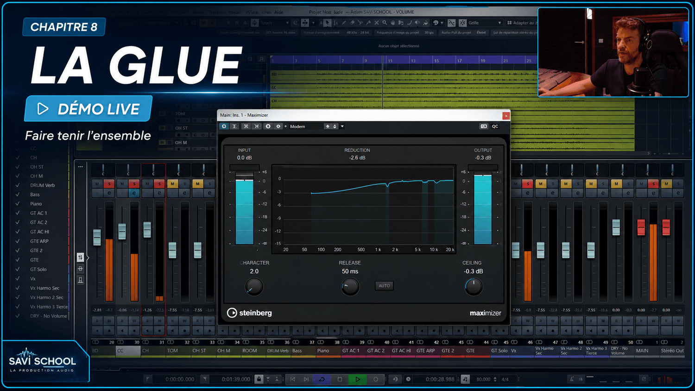Open the time format clock icon
This screenshot has height=391, width=695.
tap(408, 379)
